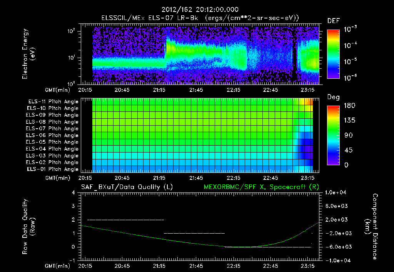Click the '10⁰' energy axis tick label
The image size is (394, 272).
pos(71,84)
